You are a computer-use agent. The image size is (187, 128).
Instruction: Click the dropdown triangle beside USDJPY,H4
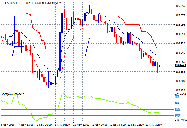click(x=3, y=3)
